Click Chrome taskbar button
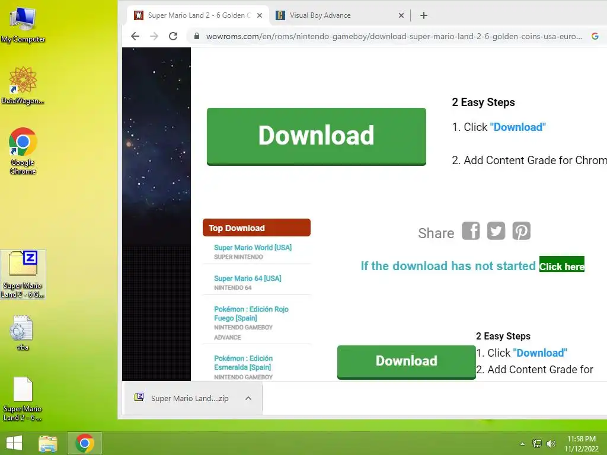Screen dimensions: 607x455 [85, 443]
